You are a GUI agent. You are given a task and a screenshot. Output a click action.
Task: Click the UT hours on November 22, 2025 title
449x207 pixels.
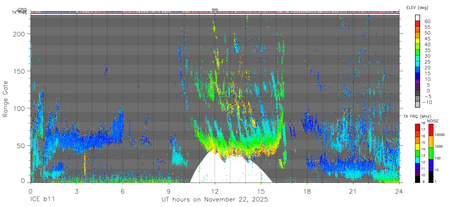pos(215,200)
